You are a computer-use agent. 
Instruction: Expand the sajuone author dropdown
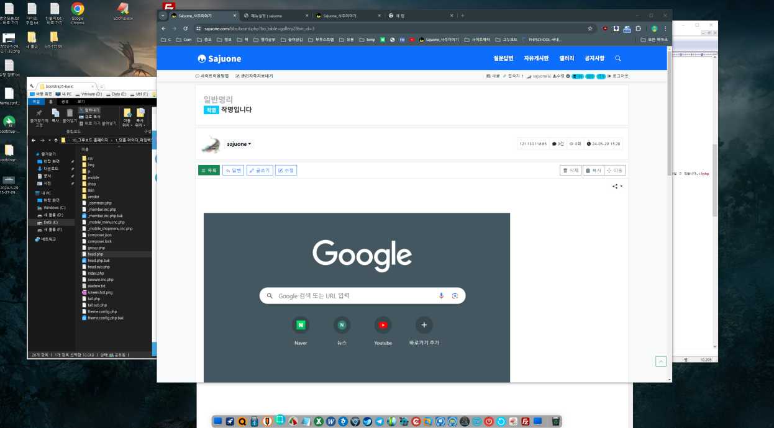[x=239, y=144]
